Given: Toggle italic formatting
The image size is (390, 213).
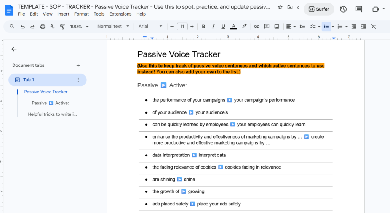Looking at the screenshot, I should click(x=213, y=27).
